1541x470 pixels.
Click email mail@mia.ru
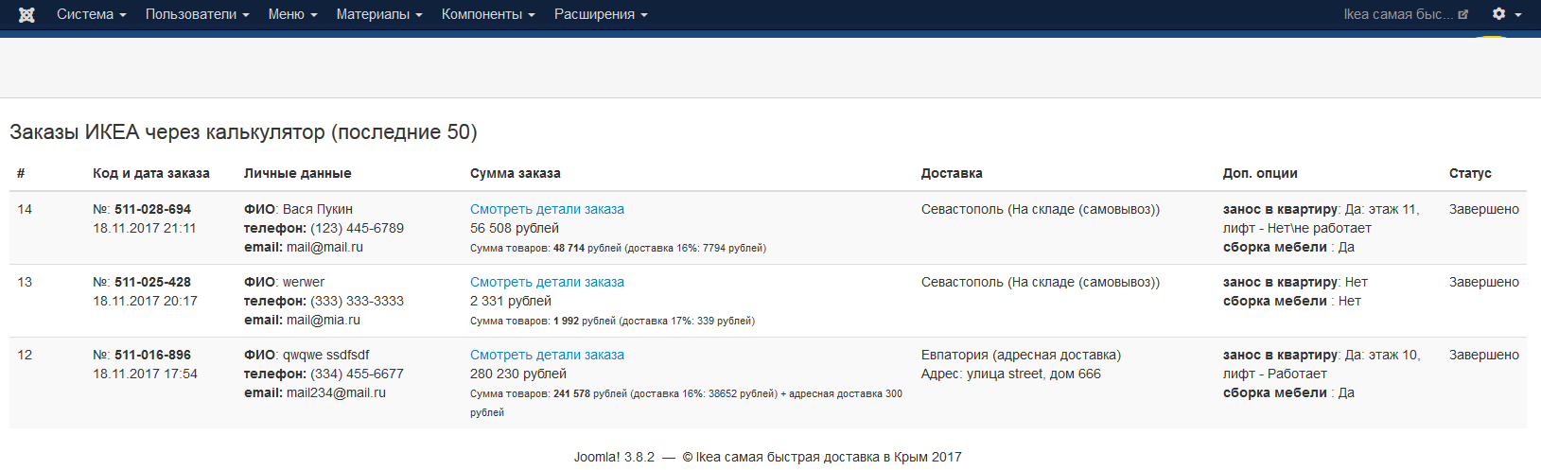click(x=324, y=320)
